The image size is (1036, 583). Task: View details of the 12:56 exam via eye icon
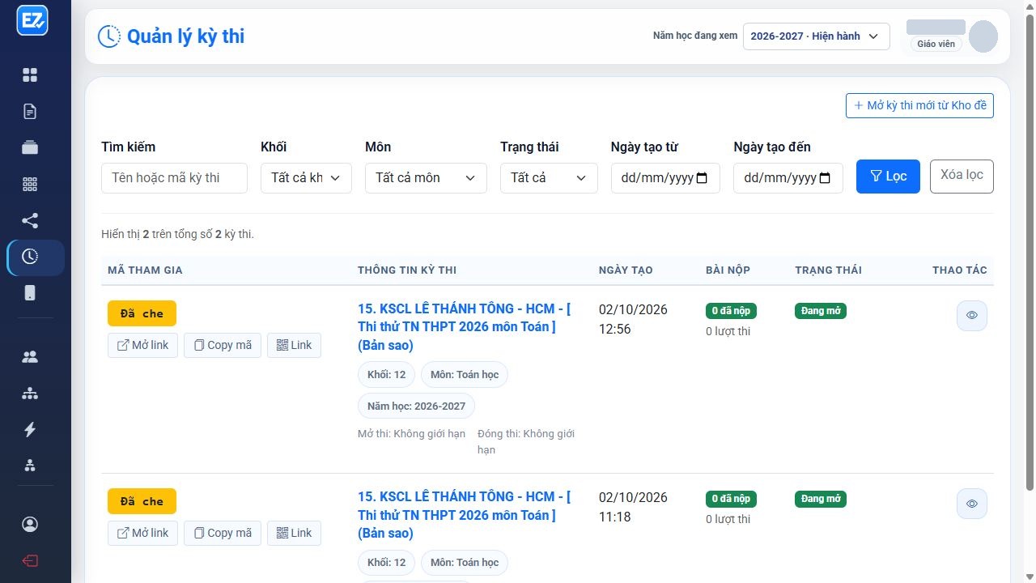pyautogui.click(x=972, y=316)
